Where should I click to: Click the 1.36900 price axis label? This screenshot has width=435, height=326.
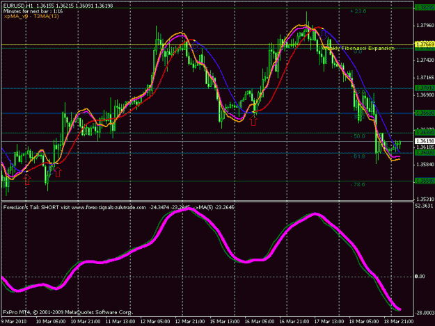[x=425, y=95]
